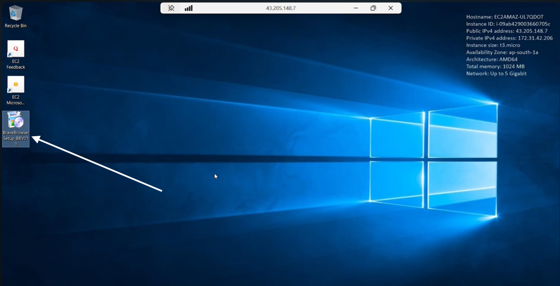
Task: Click the 43.205.148.7 session title text
Action: [x=281, y=8]
